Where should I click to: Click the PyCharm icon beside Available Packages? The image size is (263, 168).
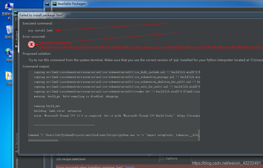(x=55, y=4)
